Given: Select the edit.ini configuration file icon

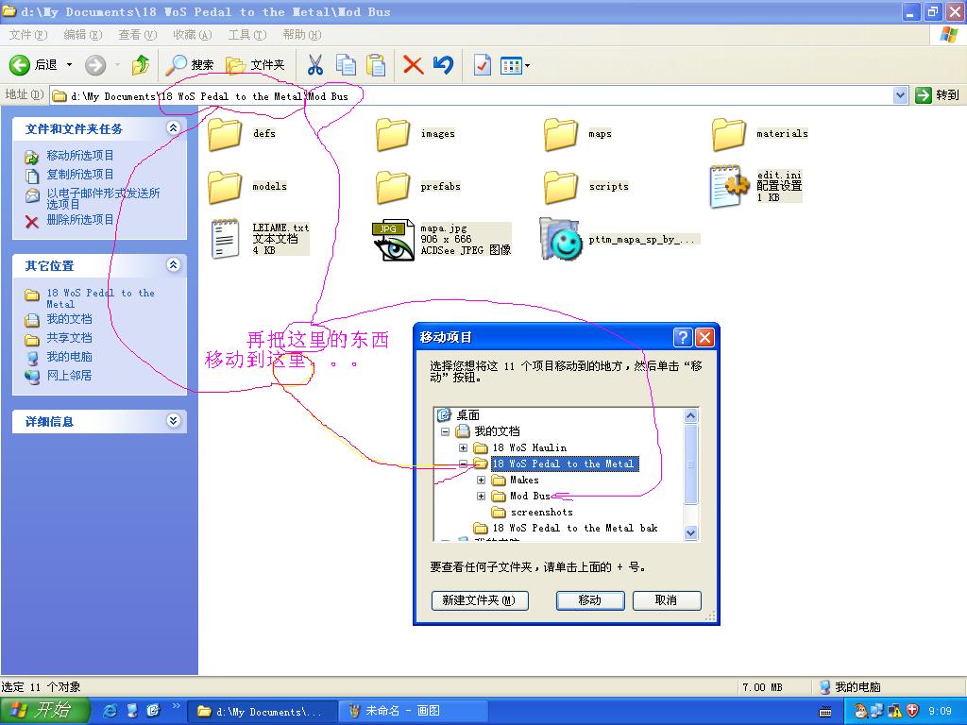Looking at the screenshot, I should pyautogui.click(x=729, y=187).
